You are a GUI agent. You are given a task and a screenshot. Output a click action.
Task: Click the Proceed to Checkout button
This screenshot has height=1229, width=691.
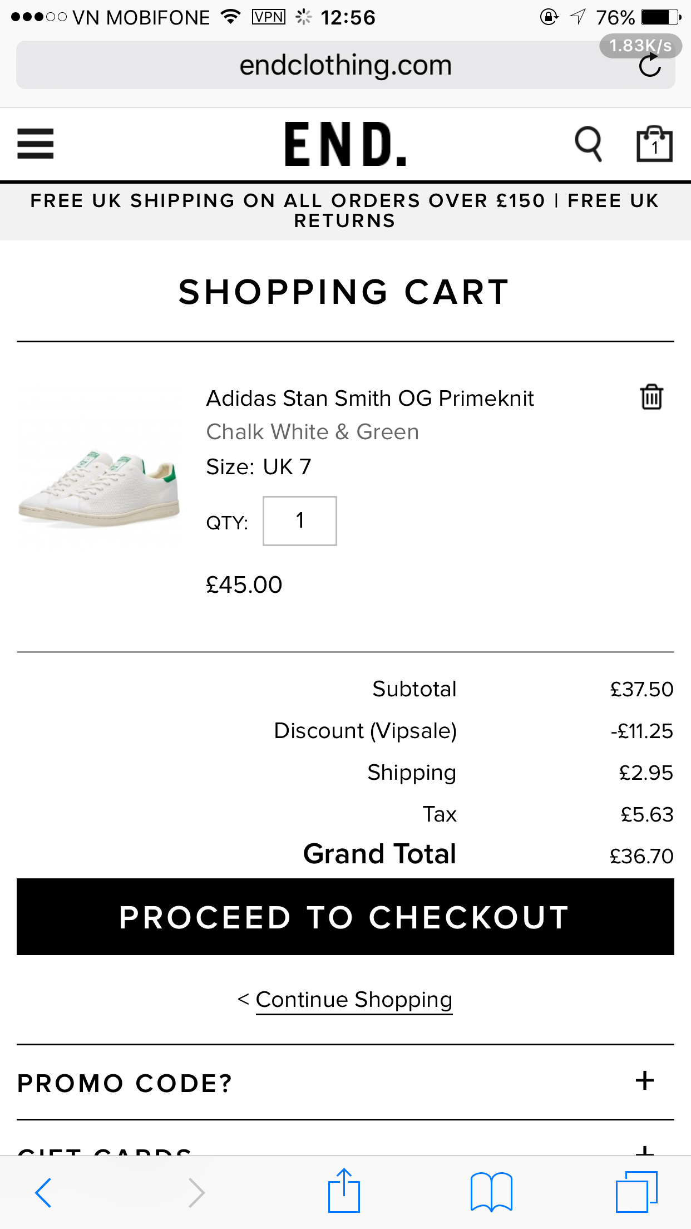pos(345,917)
